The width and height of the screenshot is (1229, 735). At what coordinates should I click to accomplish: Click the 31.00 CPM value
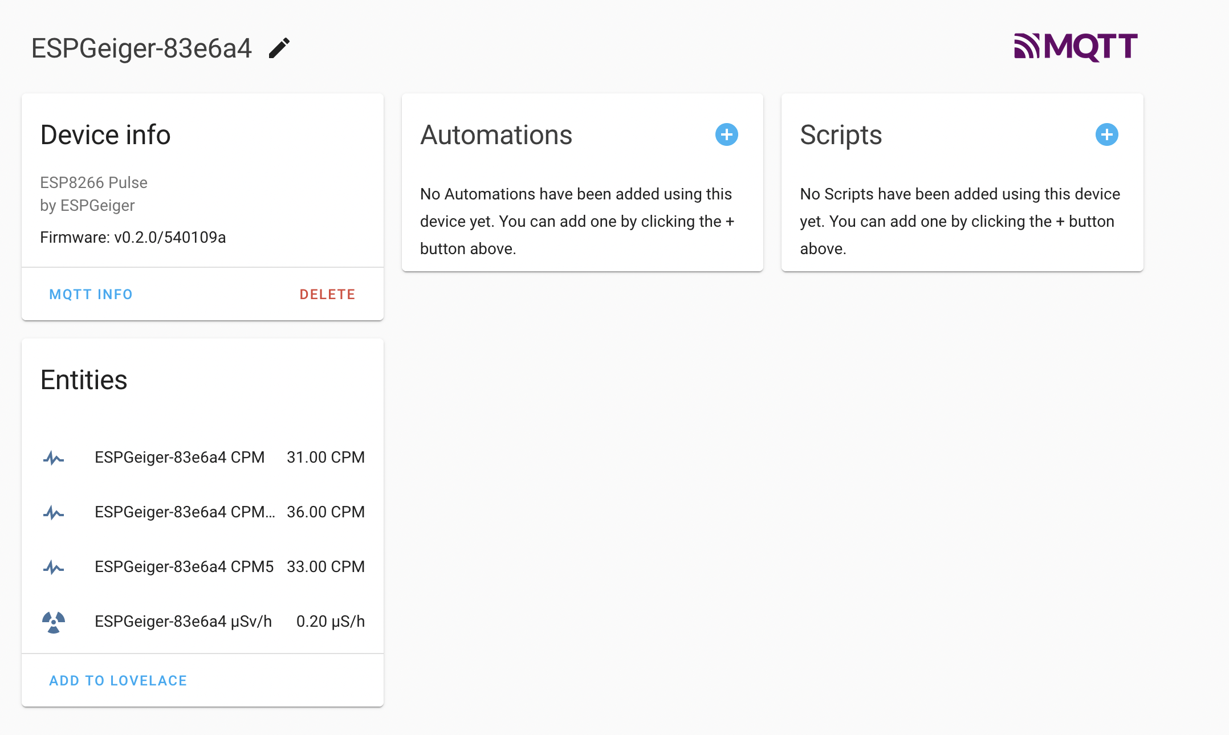[x=325, y=458]
